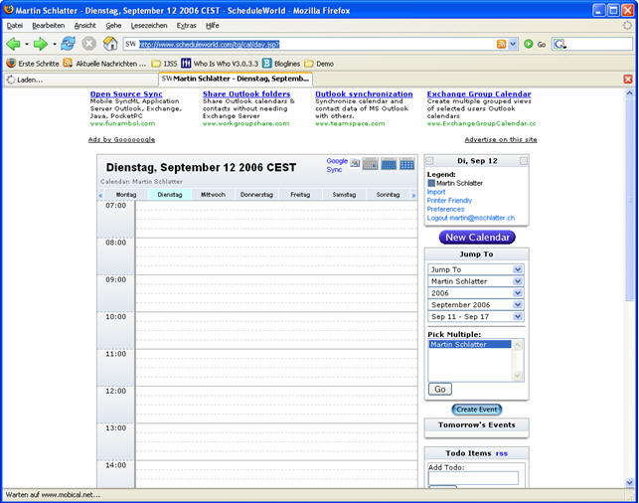
Task: Select Martin Schlatter in Pick Multiple list
Action: coord(470,344)
